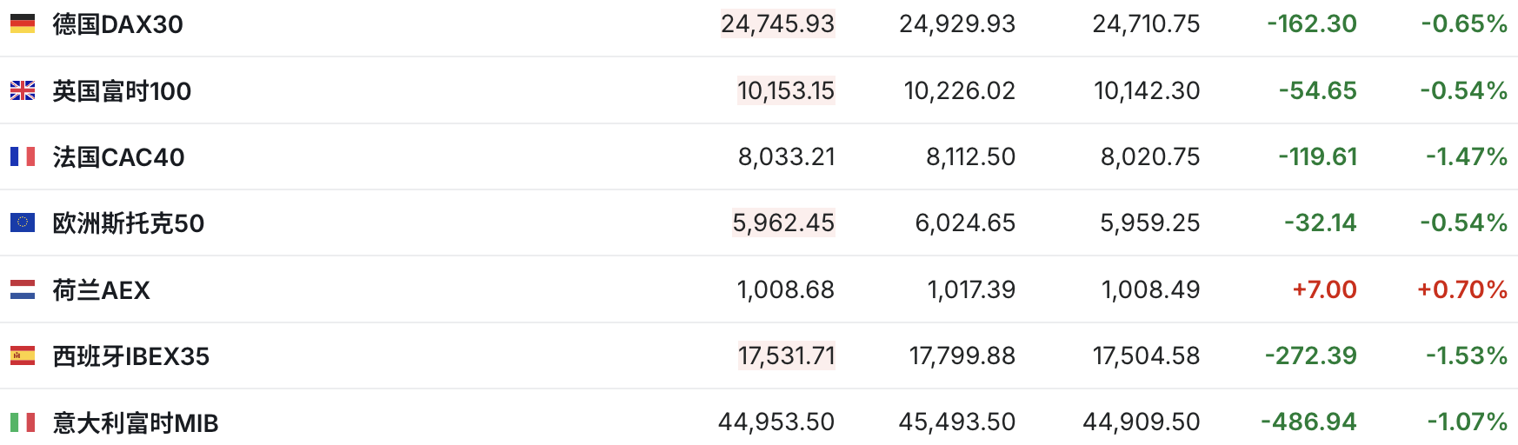Open the 意大利富时MIB index page
This screenshot has height=445, width=1518.
(135, 423)
